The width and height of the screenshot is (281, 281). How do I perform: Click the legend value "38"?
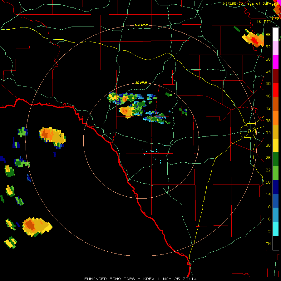coord(268,121)
